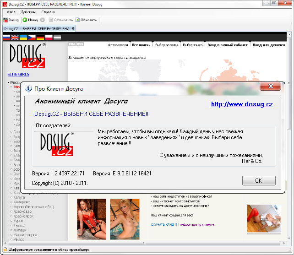Select Магнитогорск in the city list
Viewport: 294px width, 255px height.
tap(25, 235)
